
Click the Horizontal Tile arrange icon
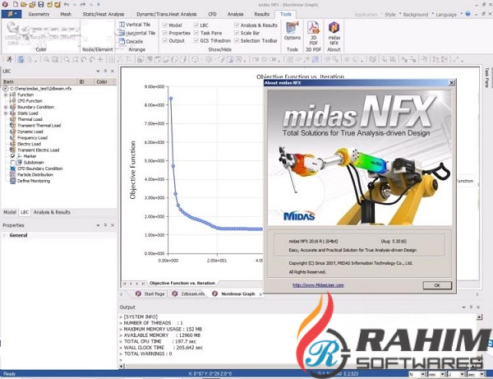[122, 33]
